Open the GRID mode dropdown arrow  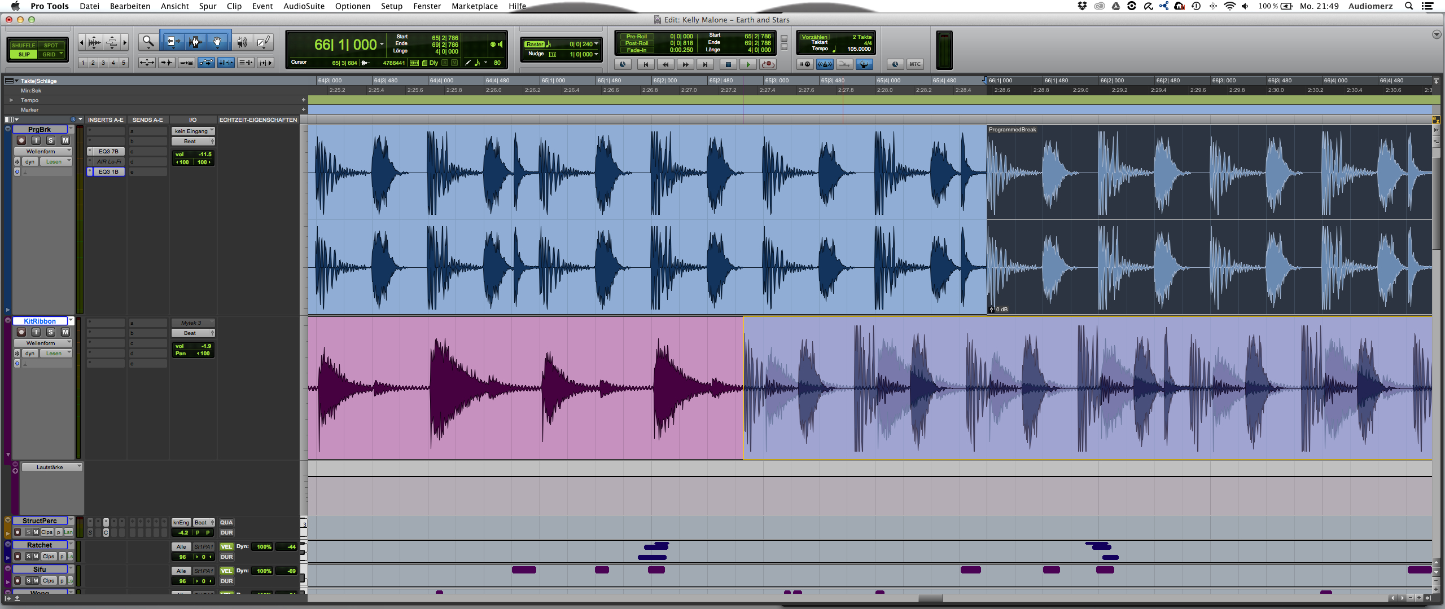point(62,54)
